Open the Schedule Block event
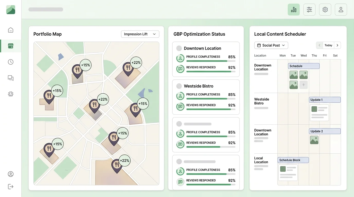Viewport: 354px width, 197px height. click(293, 160)
